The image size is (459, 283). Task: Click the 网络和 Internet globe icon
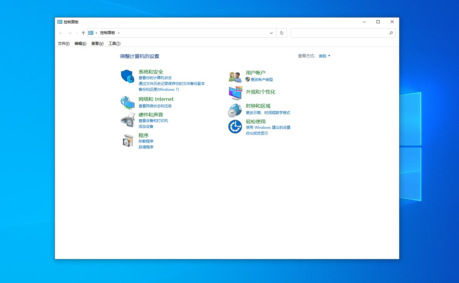128,103
